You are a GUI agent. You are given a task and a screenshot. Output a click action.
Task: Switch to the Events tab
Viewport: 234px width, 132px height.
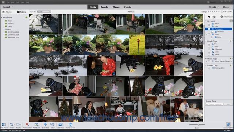tap(128, 7)
